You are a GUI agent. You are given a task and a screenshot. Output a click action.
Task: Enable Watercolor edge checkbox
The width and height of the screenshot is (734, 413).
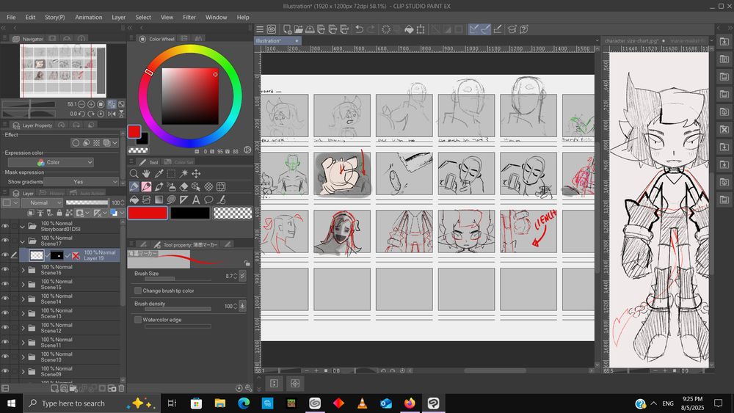point(138,319)
